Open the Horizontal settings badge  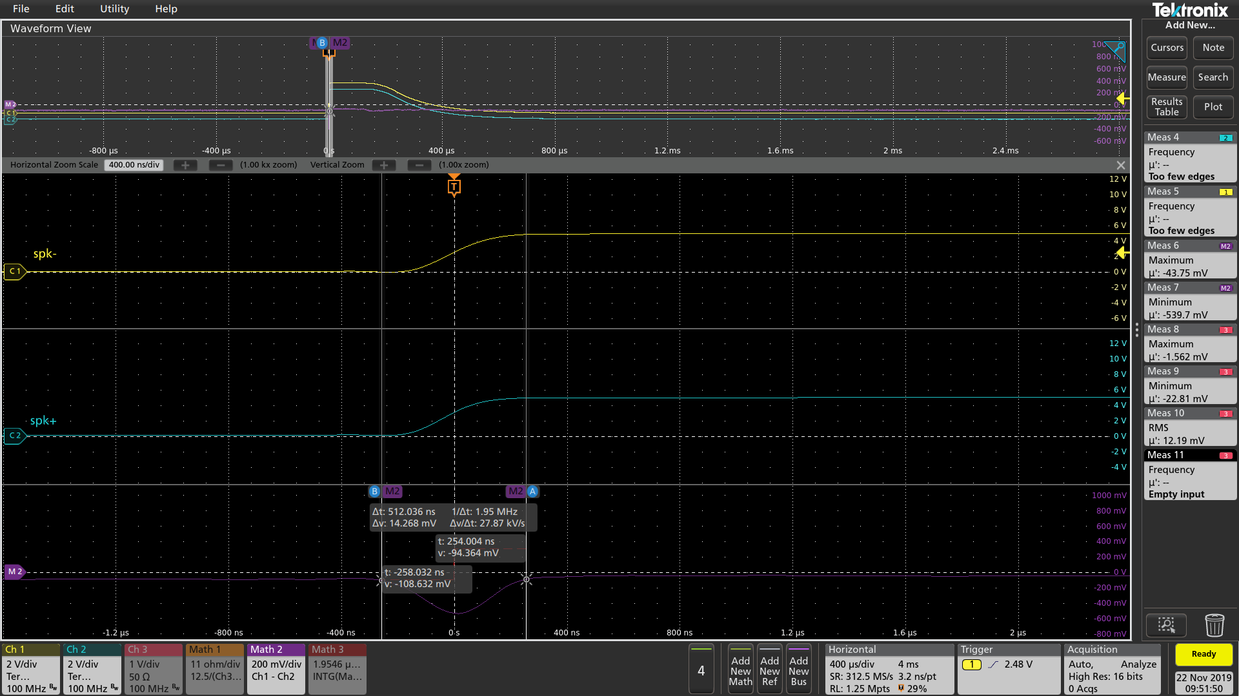pyautogui.click(x=889, y=669)
